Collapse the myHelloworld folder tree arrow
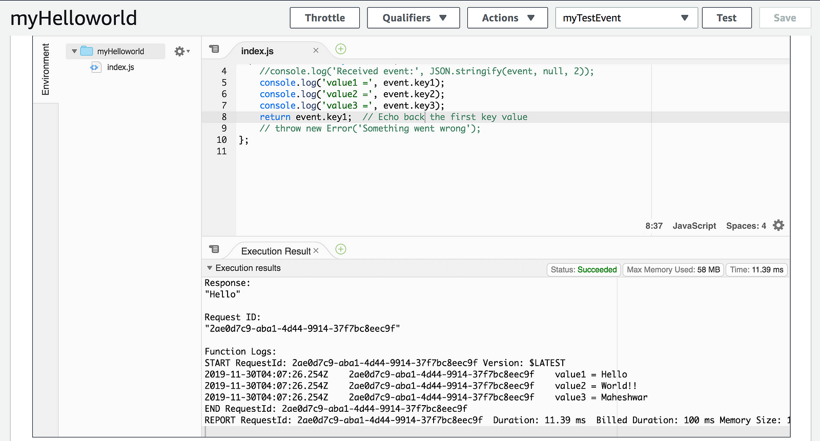This screenshot has height=441, width=820. pos(74,51)
